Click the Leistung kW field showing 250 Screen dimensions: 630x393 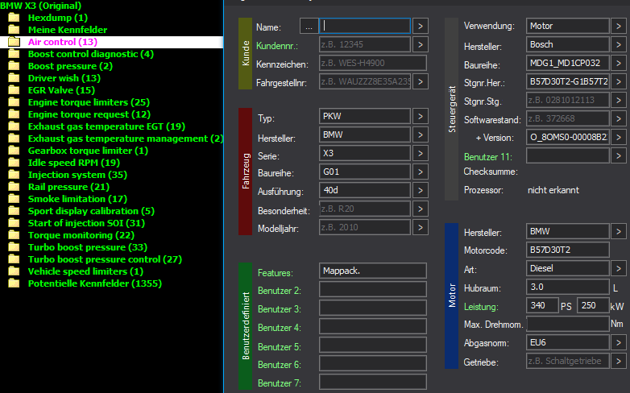[x=593, y=305]
